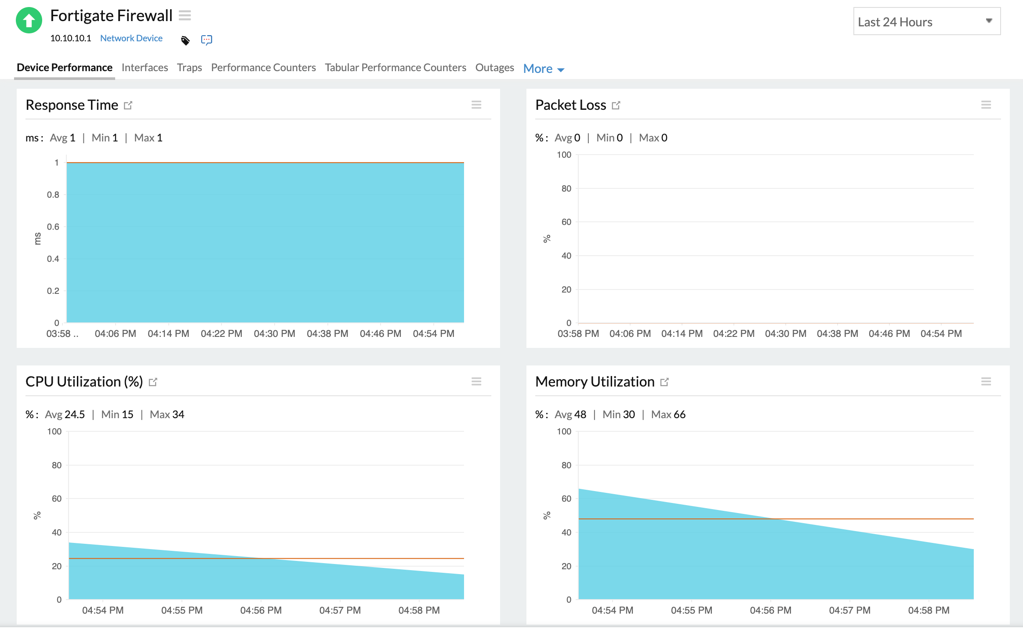Expand the Last 24 Hours time dropdown
Image resolution: width=1023 pixels, height=629 pixels.
tap(926, 21)
